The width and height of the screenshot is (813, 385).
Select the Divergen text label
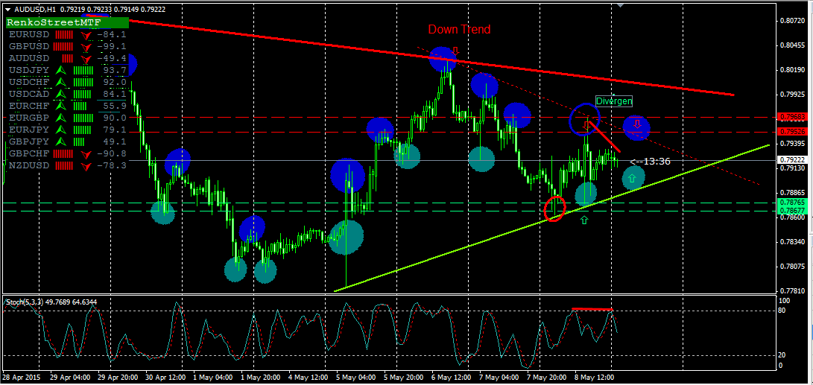point(613,101)
